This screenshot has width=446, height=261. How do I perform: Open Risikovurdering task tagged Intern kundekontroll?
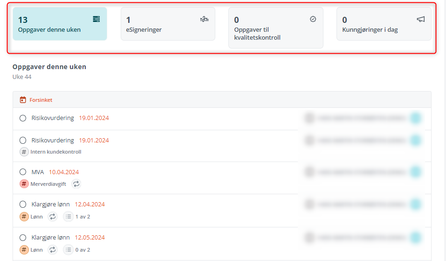(x=53, y=140)
